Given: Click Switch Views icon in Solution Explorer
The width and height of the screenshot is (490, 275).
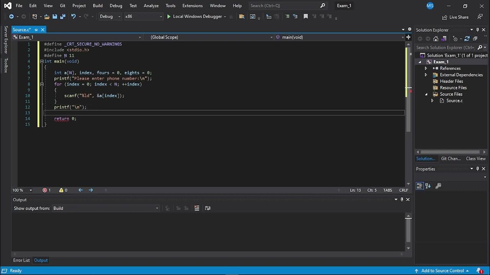Looking at the screenshot, I should click(444, 39).
